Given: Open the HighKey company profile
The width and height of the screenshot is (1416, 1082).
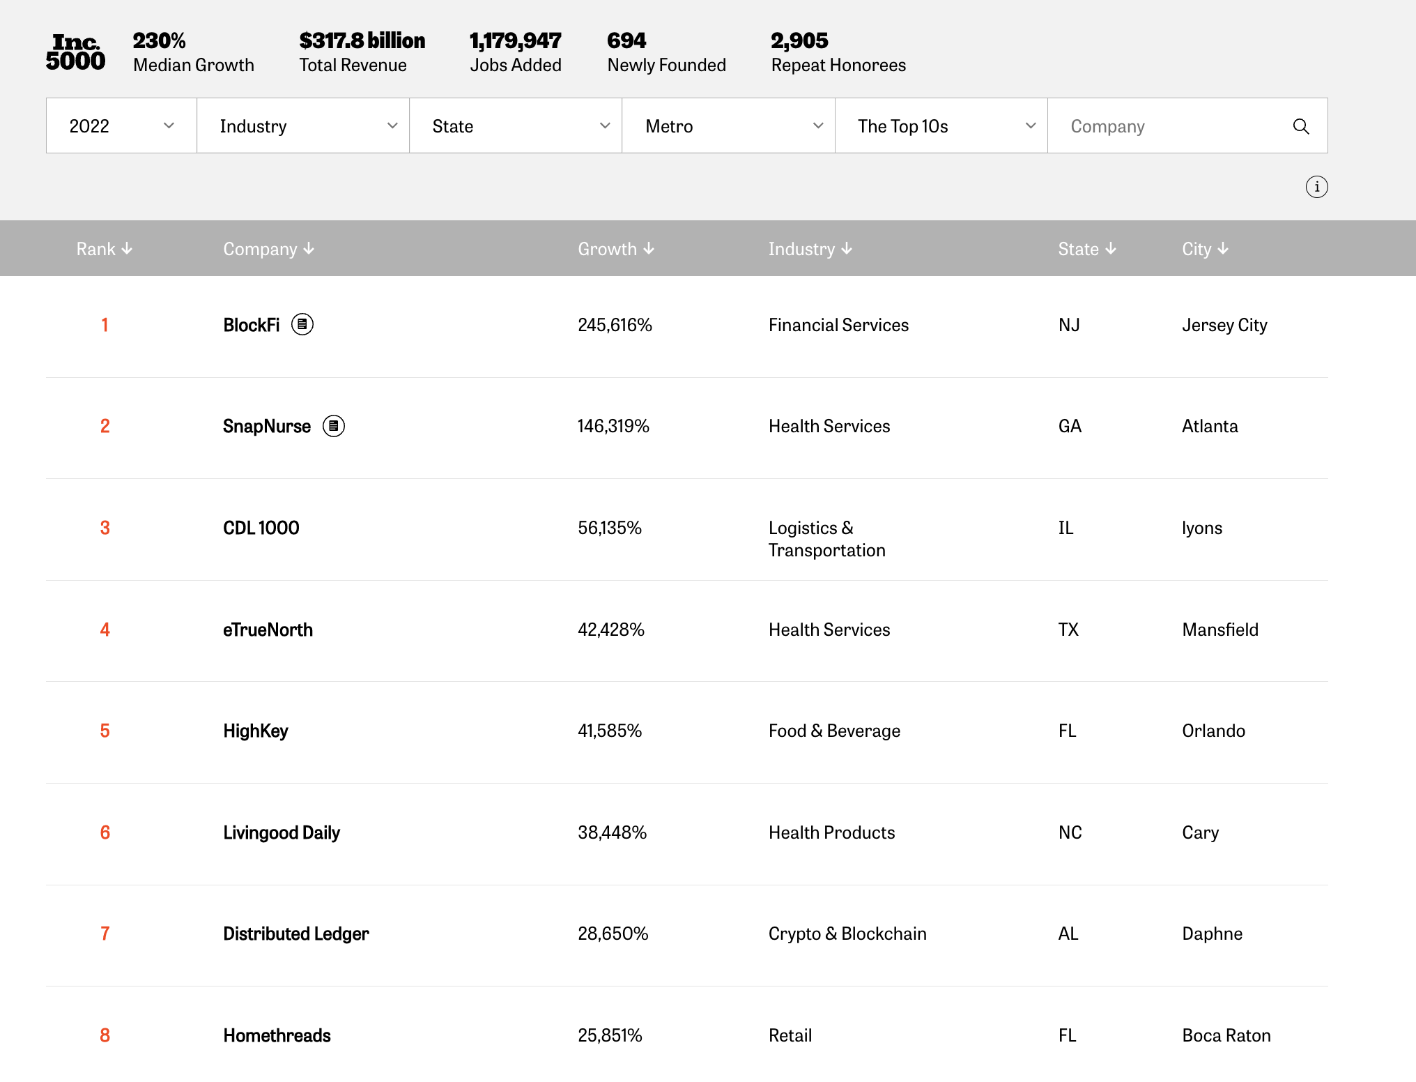Looking at the screenshot, I should (256, 731).
